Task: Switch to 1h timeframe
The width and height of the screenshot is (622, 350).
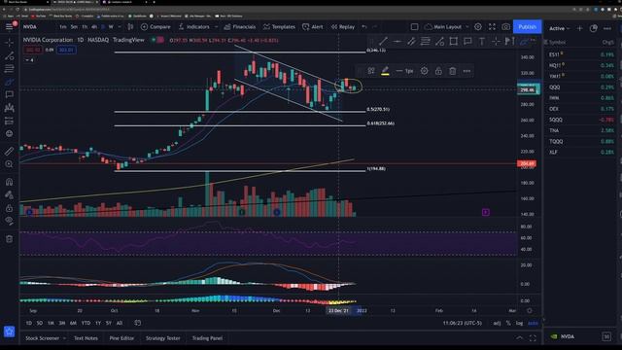Action: click(85, 26)
